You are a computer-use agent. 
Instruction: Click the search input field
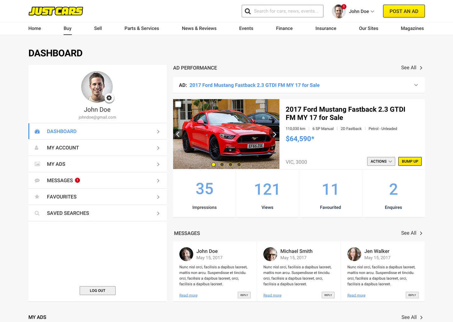click(x=282, y=11)
